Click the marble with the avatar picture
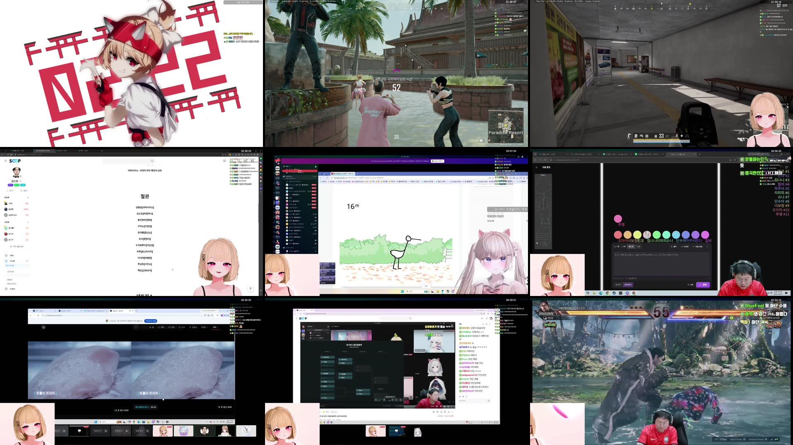 click(647, 235)
